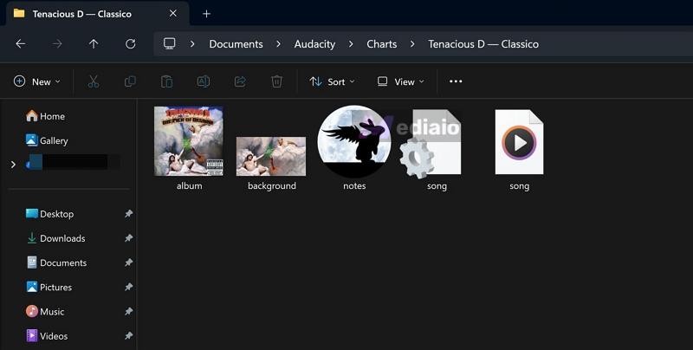This screenshot has width=693, height=350.
Task: Unpin Desktop using its pin icon
Action: (x=128, y=214)
